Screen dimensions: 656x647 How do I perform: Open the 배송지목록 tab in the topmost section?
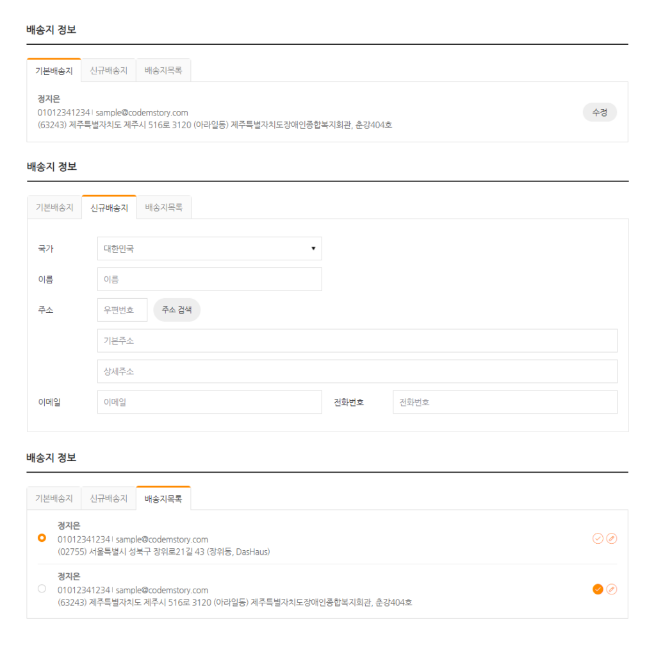click(x=163, y=71)
